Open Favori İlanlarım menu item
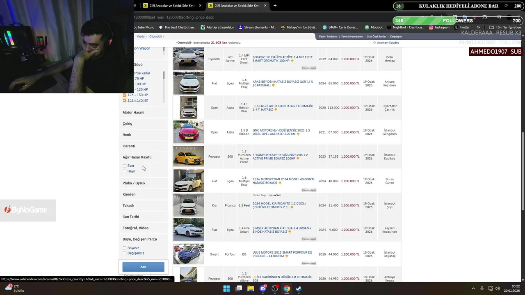 point(328,36)
